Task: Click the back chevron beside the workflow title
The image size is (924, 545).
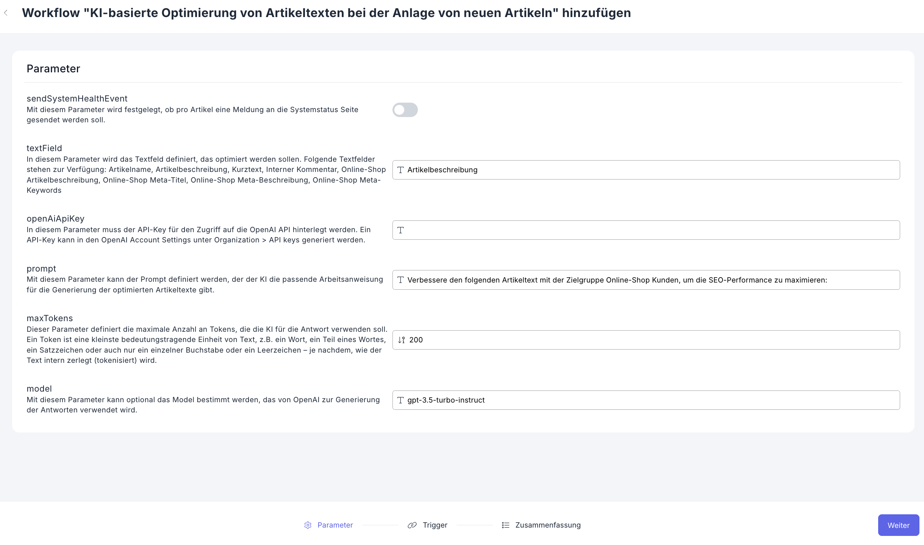Action: coord(6,12)
